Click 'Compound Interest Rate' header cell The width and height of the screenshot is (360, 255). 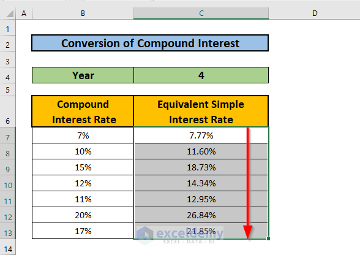(83, 112)
